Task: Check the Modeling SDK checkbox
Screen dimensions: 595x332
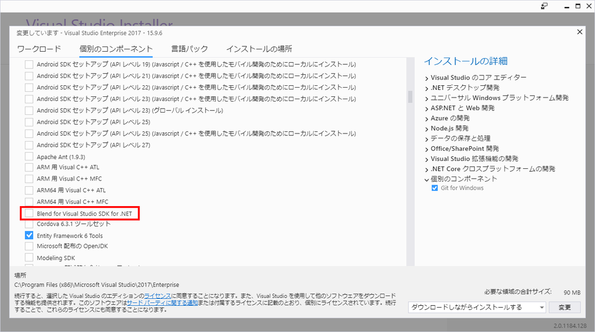Action: [29, 257]
